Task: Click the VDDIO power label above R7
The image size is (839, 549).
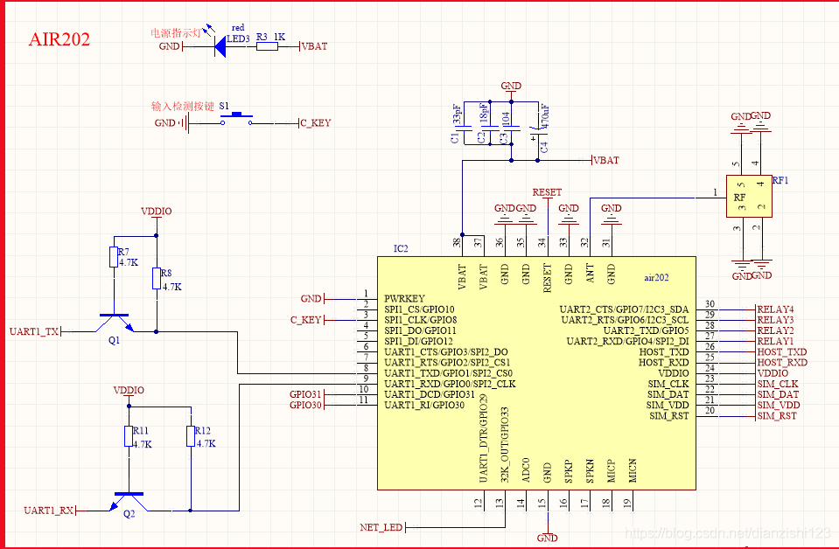Action: pos(157,212)
